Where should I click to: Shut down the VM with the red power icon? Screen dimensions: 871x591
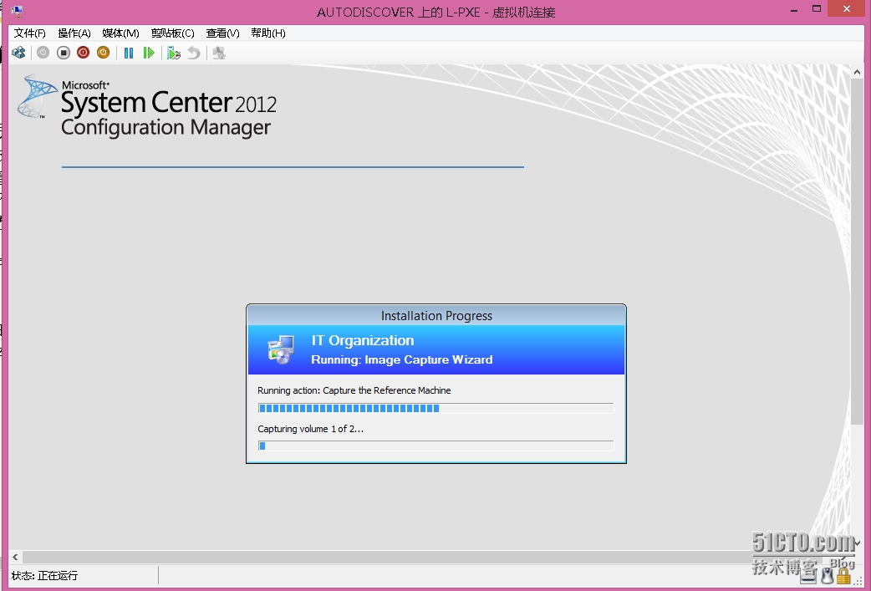pyautogui.click(x=84, y=53)
